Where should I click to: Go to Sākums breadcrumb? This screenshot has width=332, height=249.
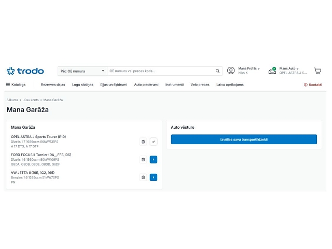[12, 100]
